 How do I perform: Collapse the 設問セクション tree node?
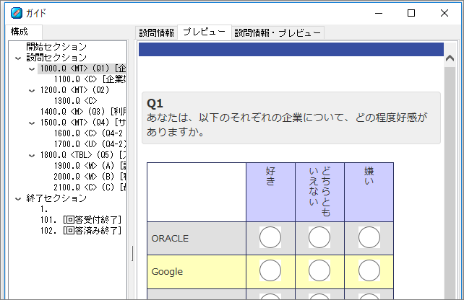(18, 58)
